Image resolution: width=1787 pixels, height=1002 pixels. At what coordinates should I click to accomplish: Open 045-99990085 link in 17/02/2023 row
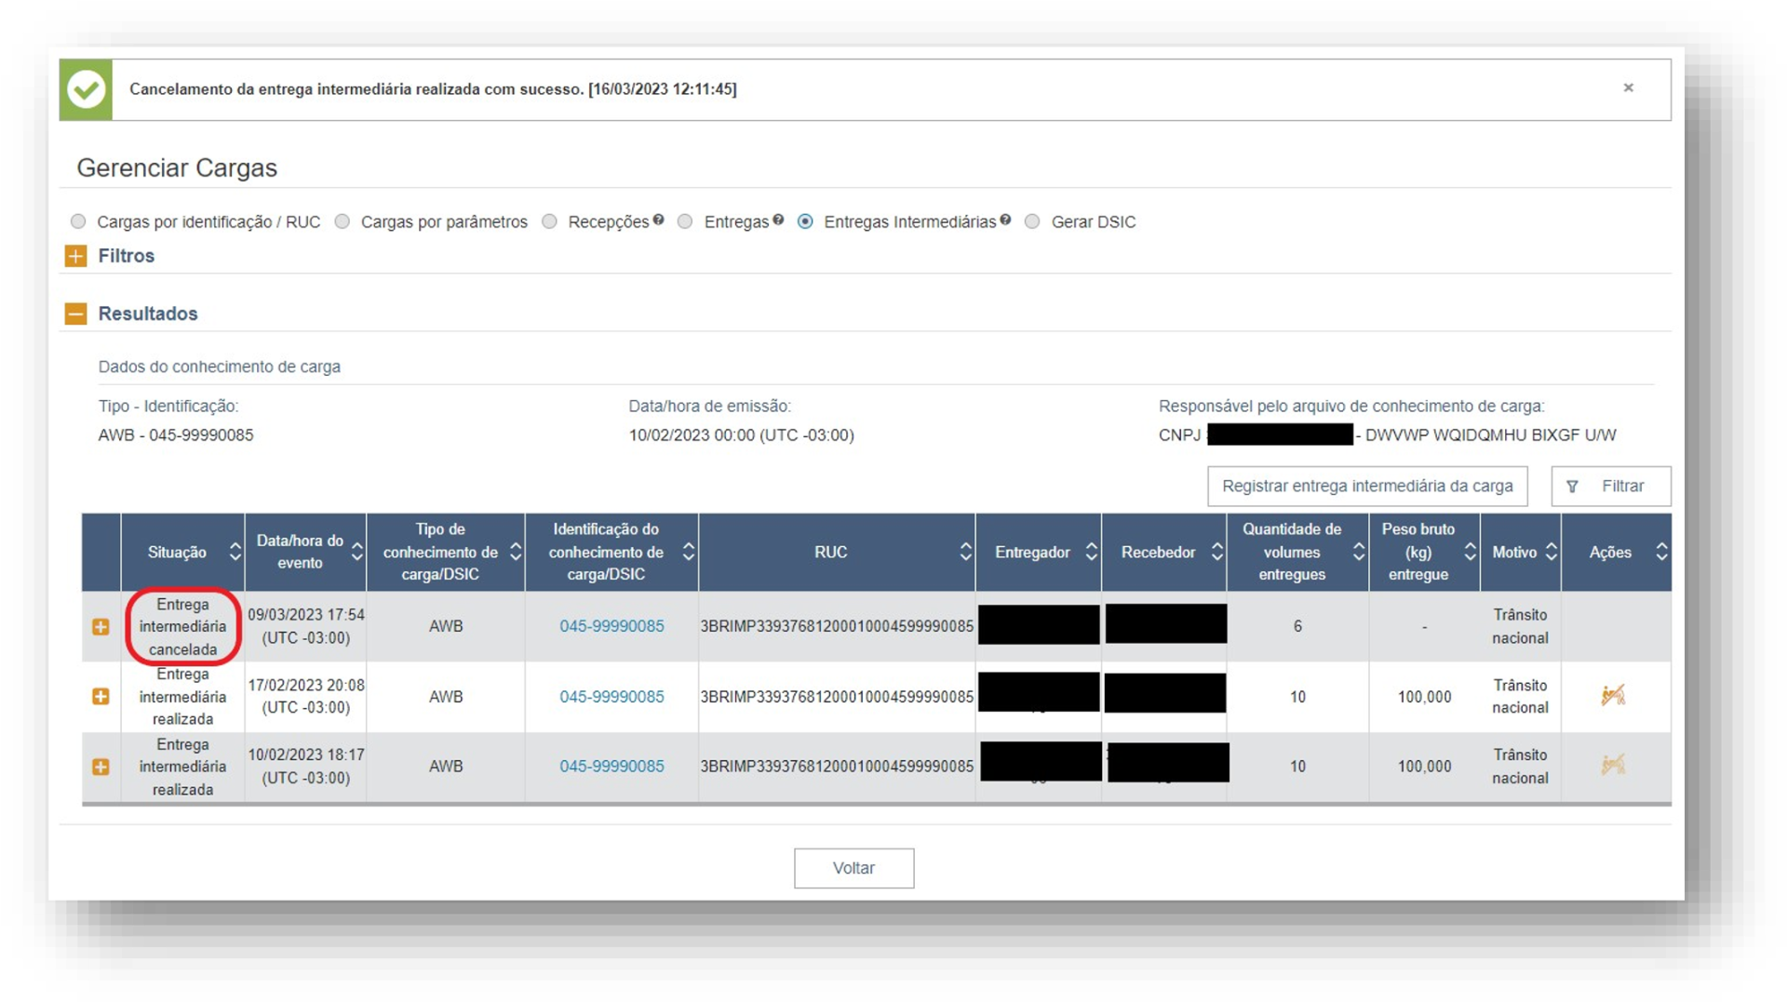611,697
